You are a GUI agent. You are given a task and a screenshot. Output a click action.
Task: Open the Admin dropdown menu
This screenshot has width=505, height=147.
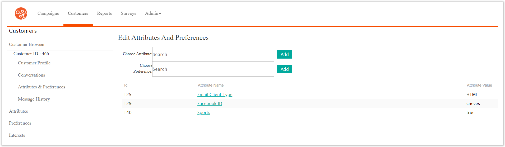click(153, 13)
